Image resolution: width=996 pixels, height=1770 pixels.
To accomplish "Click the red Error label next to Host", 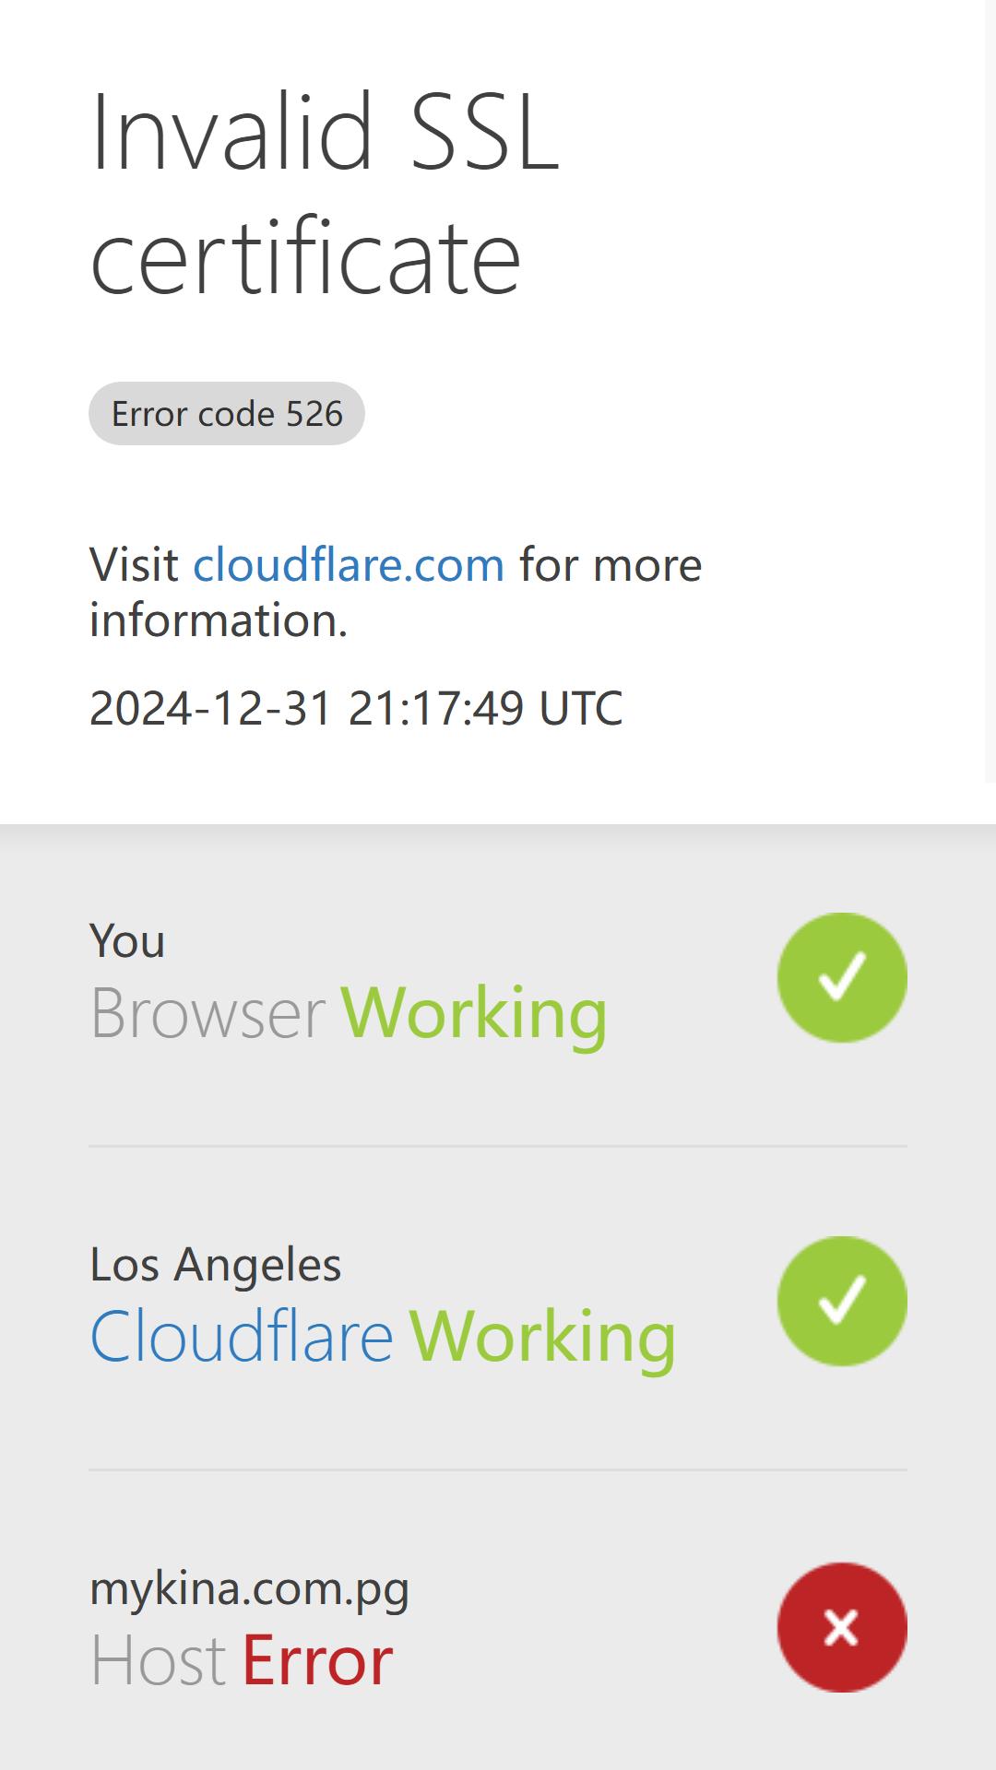I will 317,1660.
